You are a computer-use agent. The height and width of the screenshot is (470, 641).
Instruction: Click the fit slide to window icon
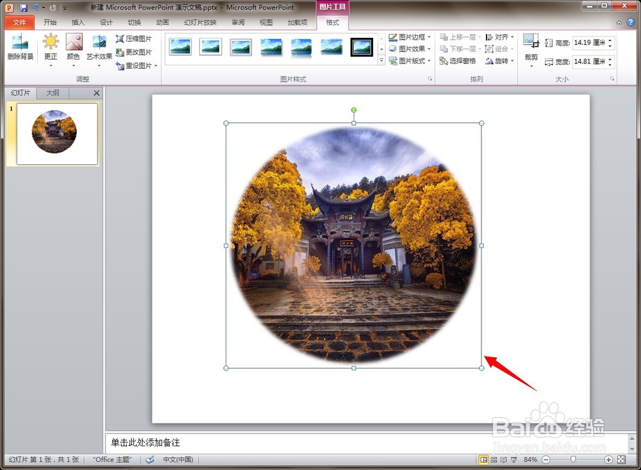coord(621,460)
